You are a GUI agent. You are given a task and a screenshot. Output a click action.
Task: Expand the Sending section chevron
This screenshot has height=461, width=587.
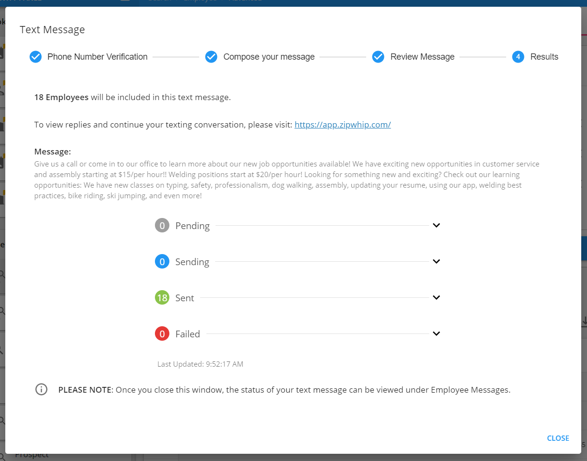pos(436,261)
